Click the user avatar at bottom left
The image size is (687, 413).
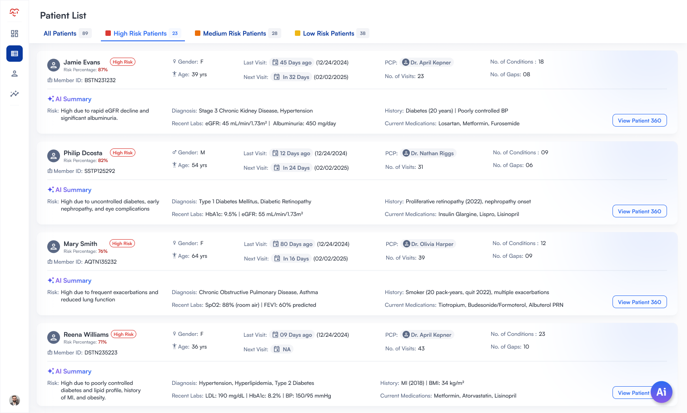click(x=14, y=400)
